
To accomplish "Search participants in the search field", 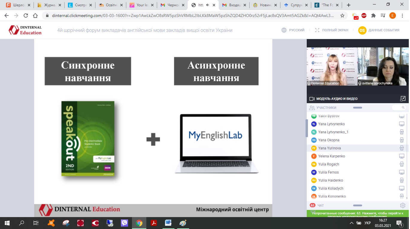I will pos(399,107).
